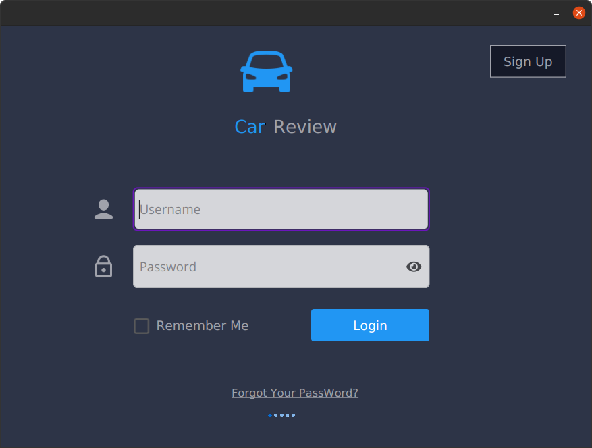Toggle password visibility with the eye icon
The width and height of the screenshot is (592, 448).
(414, 267)
